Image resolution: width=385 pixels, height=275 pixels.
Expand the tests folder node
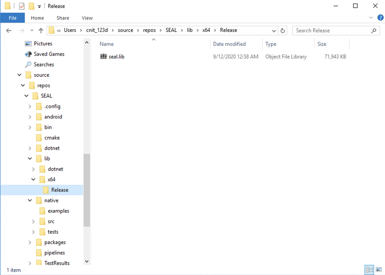(33, 232)
